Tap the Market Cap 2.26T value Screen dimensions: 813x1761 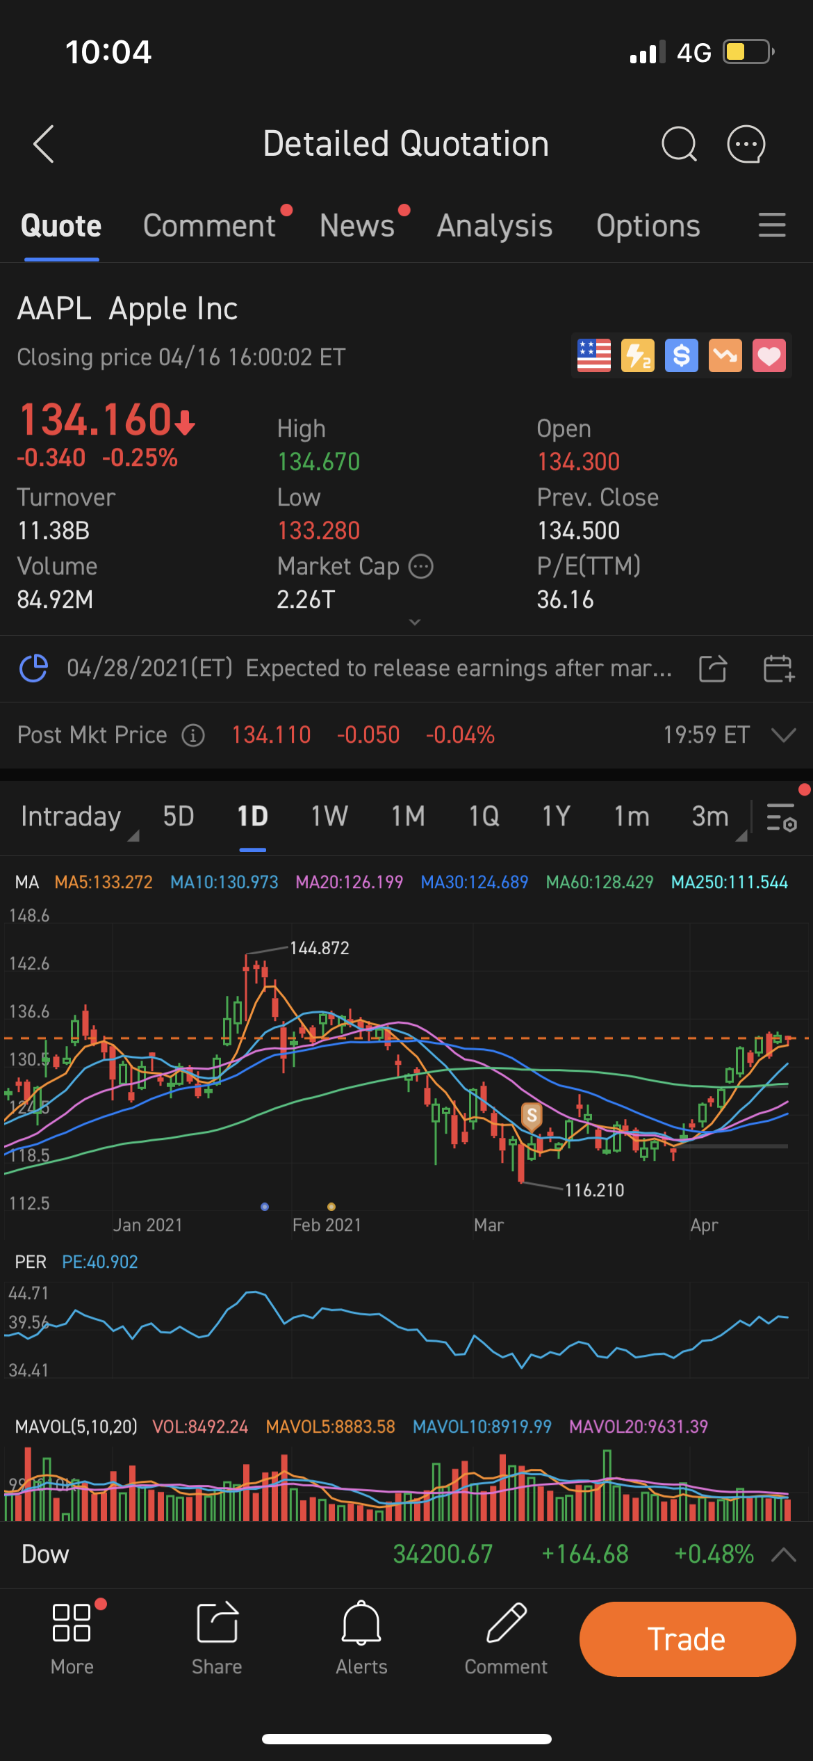pos(306,600)
